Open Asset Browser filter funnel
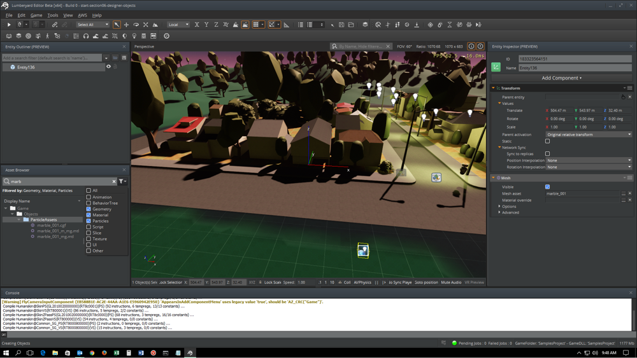Screen dimensions: 637x358 click(x=122, y=181)
